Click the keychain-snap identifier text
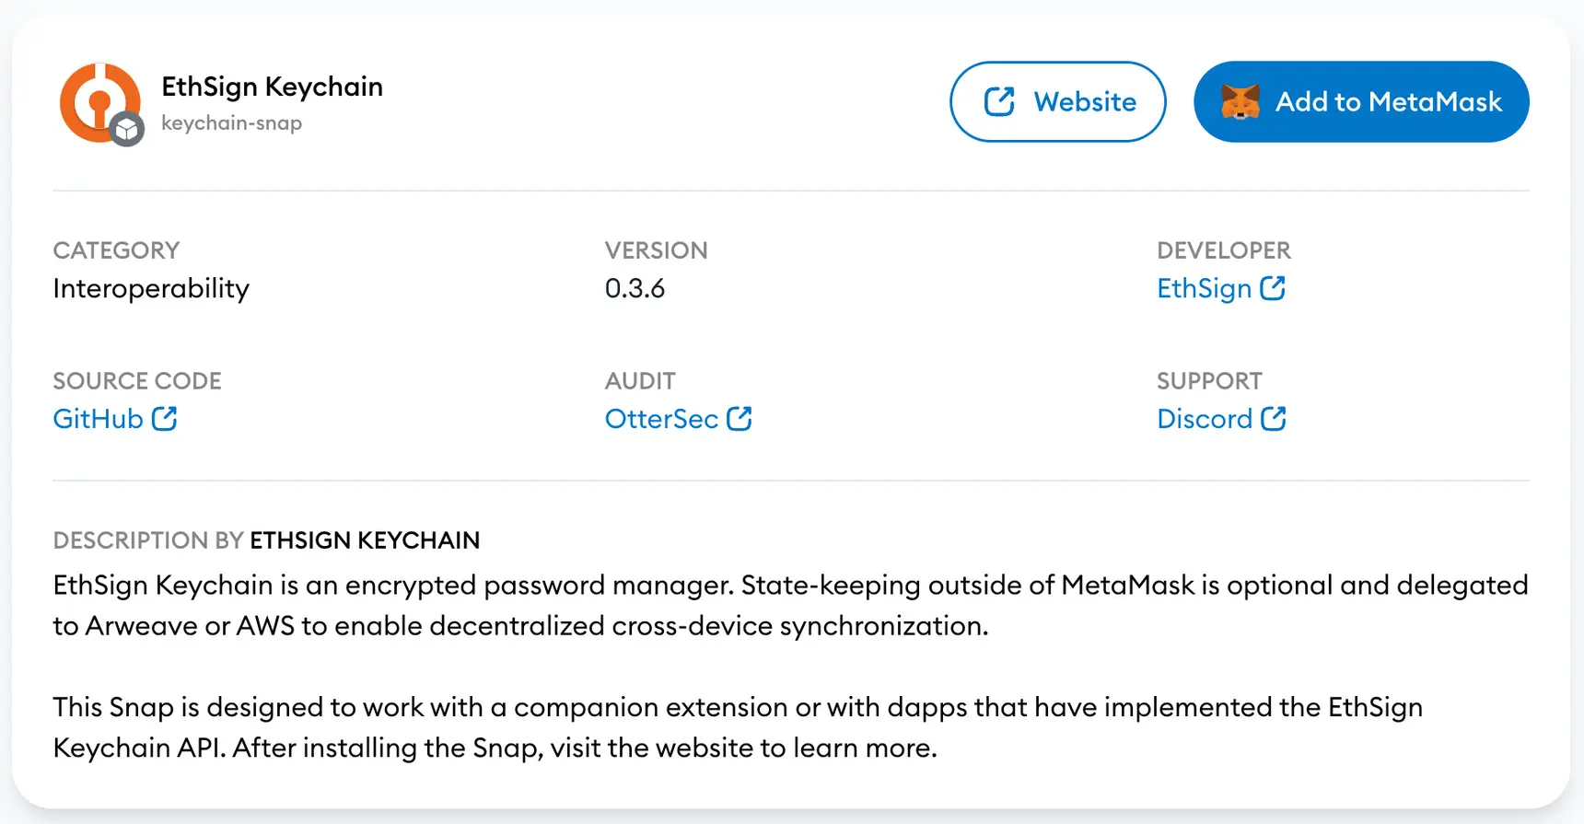Viewport: 1584px width, 824px height. click(x=231, y=122)
